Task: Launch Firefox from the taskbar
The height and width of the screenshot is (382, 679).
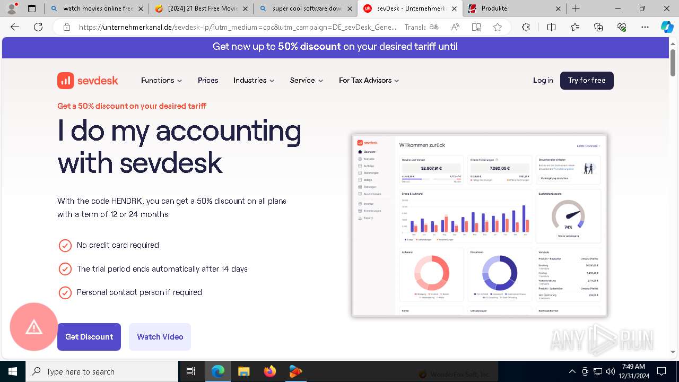Action: pyautogui.click(x=269, y=371)
